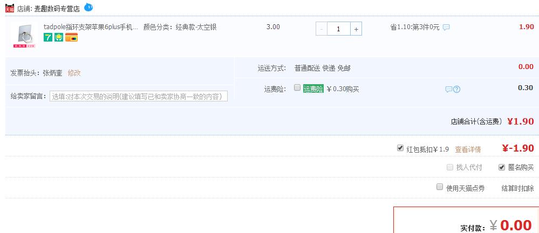Click the 颜色分类：经典款-太空银 text
The width and height of the screenshot is (539, 233).
[x=180, y=27]
